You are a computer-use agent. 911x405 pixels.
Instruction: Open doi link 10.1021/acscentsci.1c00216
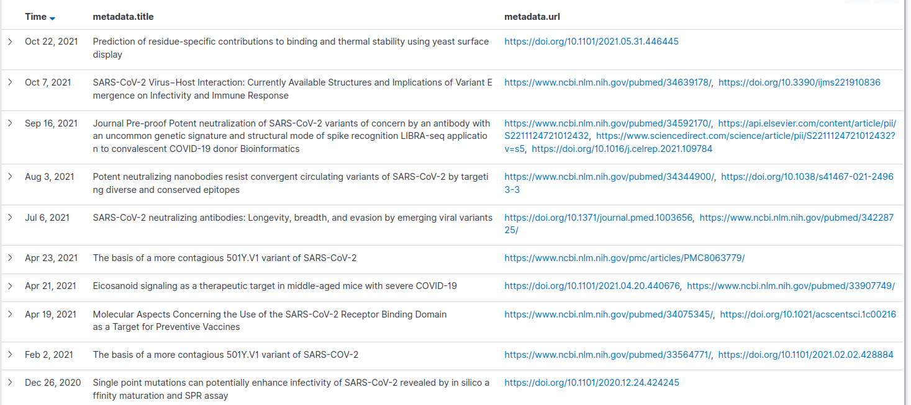point(808,314)
